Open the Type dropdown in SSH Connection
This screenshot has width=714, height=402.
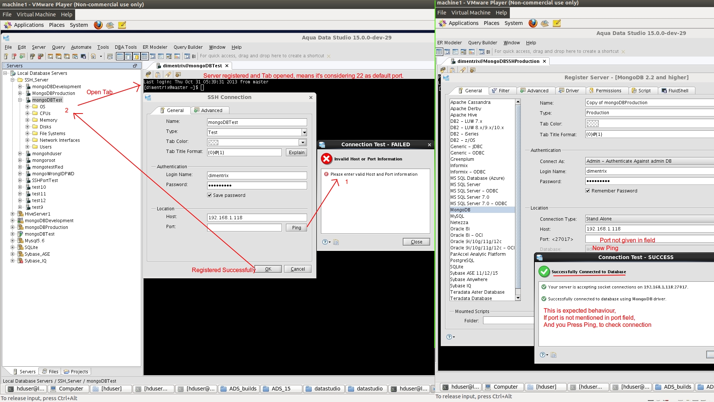point(304,132)
